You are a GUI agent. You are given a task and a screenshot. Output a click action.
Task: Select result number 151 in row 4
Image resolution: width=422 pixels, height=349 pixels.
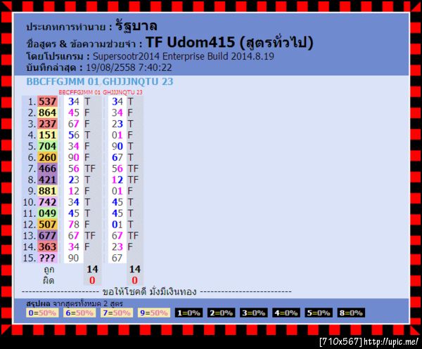tap(47, 135)
